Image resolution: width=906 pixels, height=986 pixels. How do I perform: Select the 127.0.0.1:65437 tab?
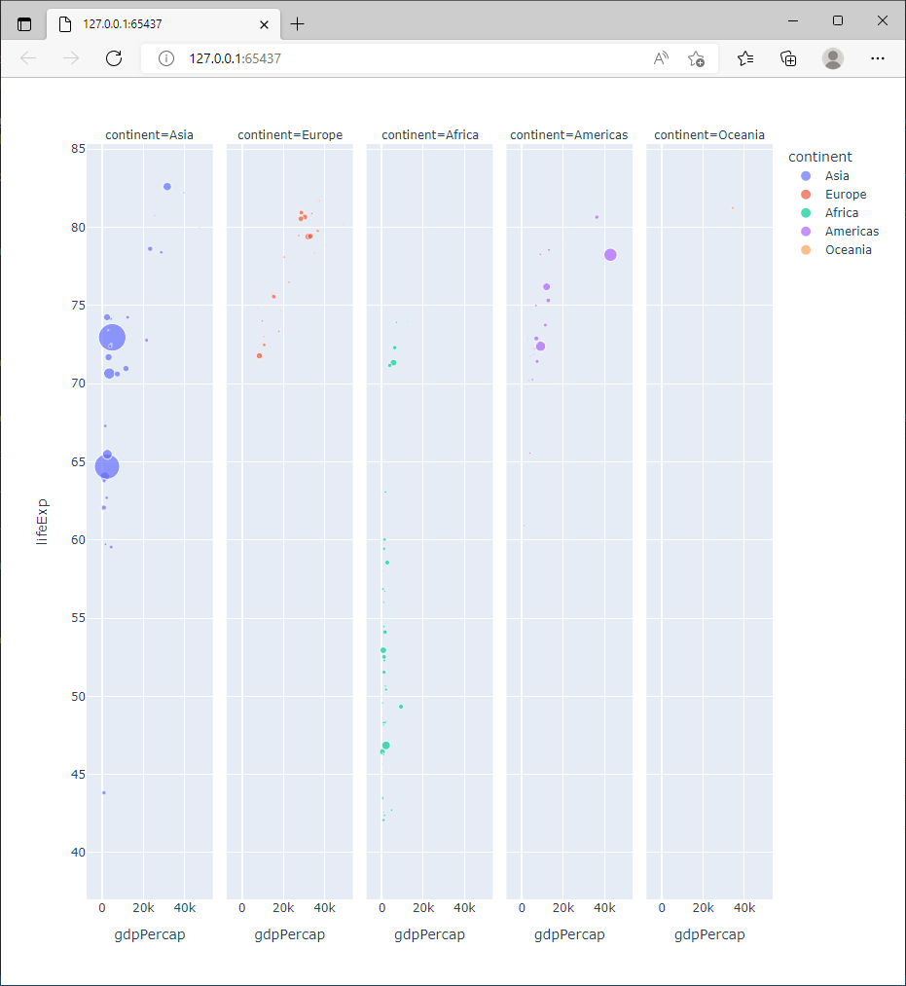click(x=146, y=24)
